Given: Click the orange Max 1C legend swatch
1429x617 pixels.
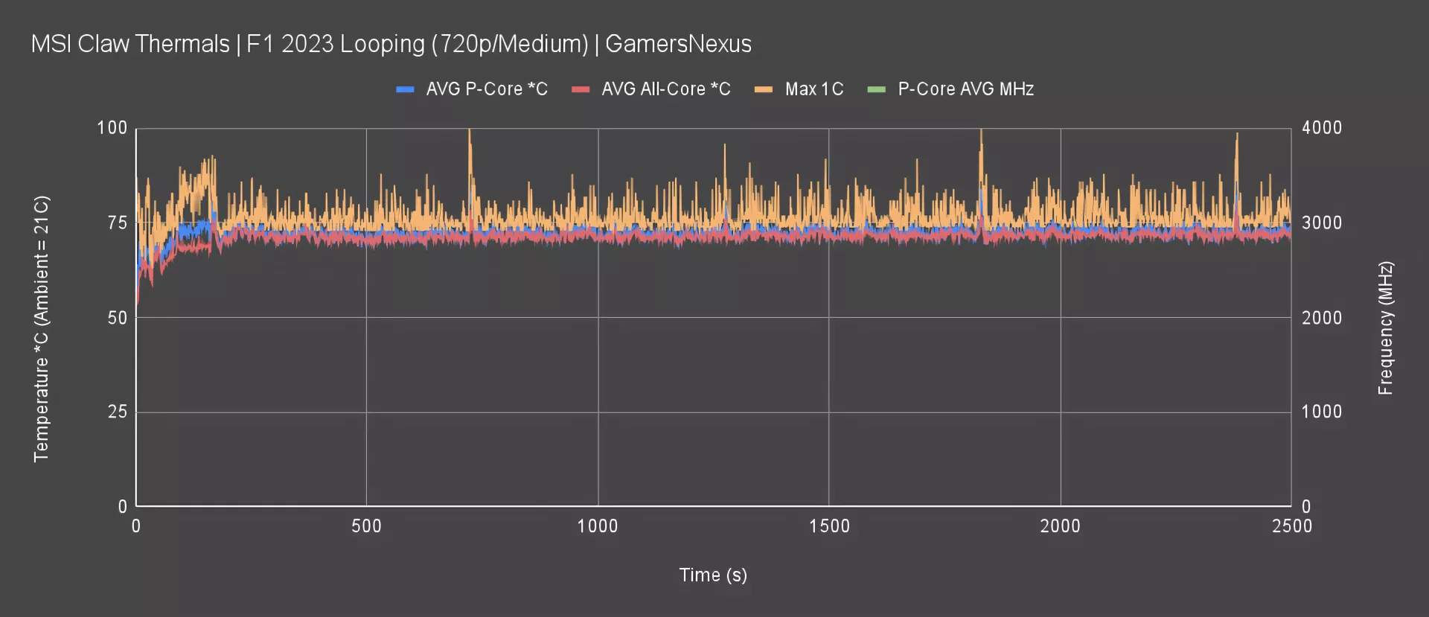Looking at the screenshot, I should [764, 89].
